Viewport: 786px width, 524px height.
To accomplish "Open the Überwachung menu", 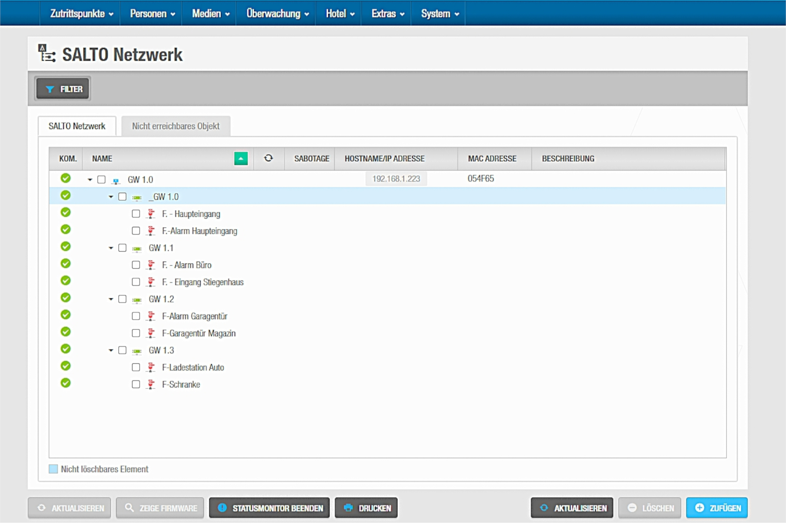I will (277, 14).
